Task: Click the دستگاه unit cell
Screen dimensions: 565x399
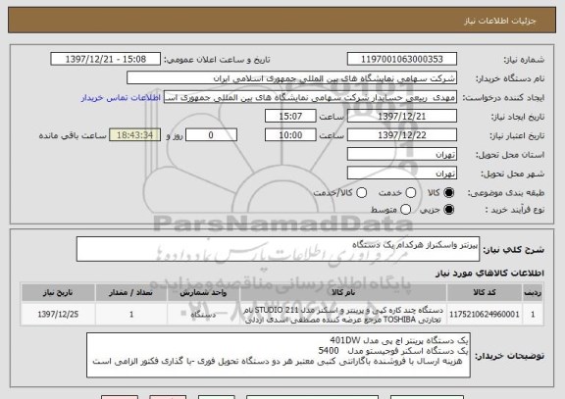Action: [x=203, y=315]
